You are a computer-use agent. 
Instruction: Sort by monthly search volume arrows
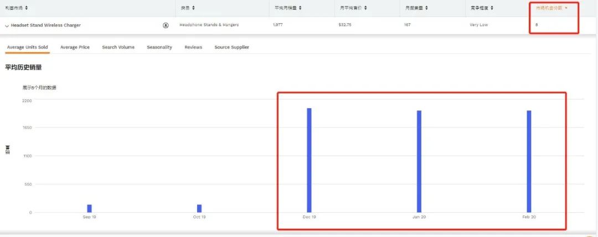(x=426, y=8)
